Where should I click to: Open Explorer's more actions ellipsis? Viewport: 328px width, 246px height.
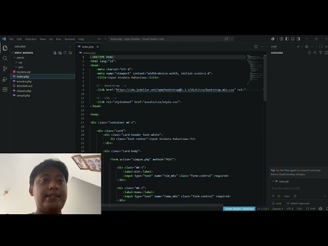coord(70,47)
